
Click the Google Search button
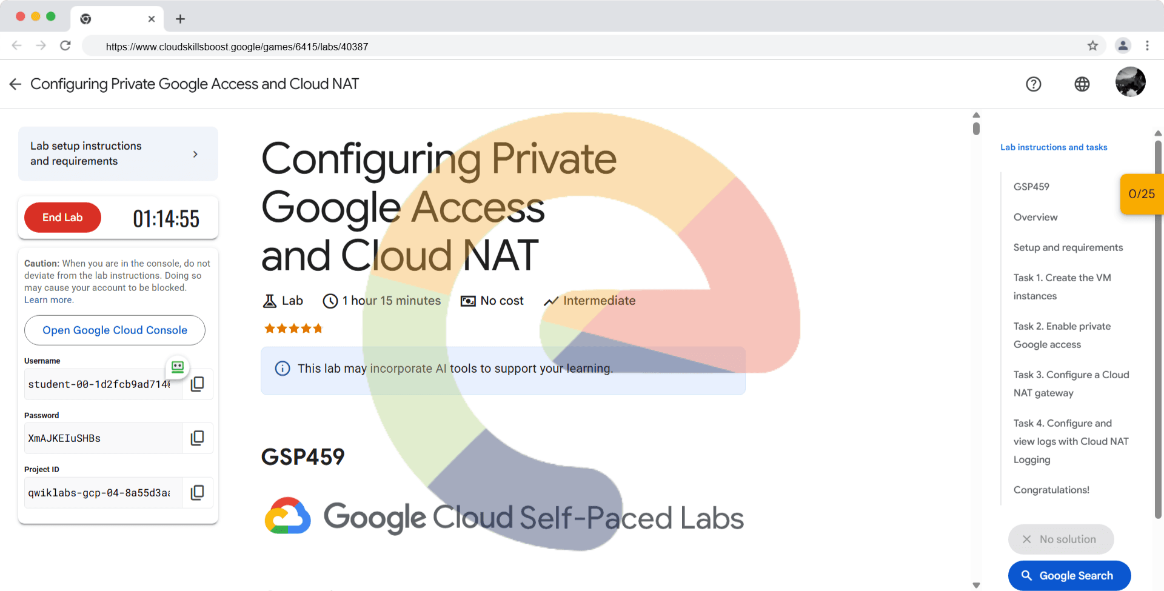1069,575
